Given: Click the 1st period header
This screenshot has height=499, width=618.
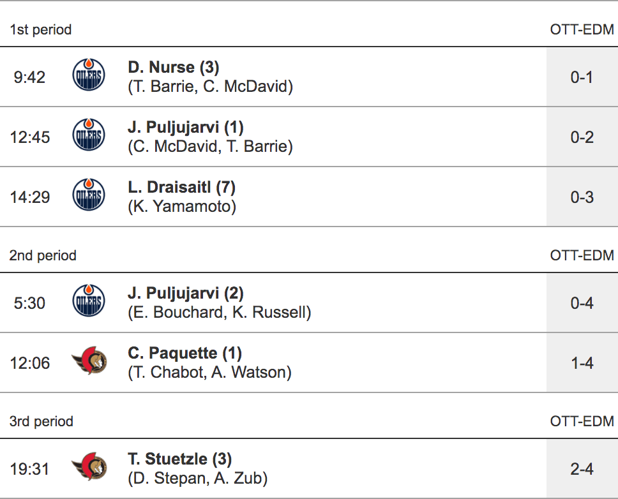Looking at the screenshot, I should click(41, 30).
